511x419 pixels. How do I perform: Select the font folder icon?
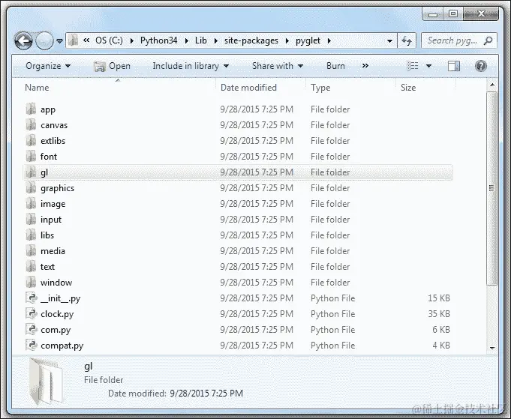click(31, 156)
